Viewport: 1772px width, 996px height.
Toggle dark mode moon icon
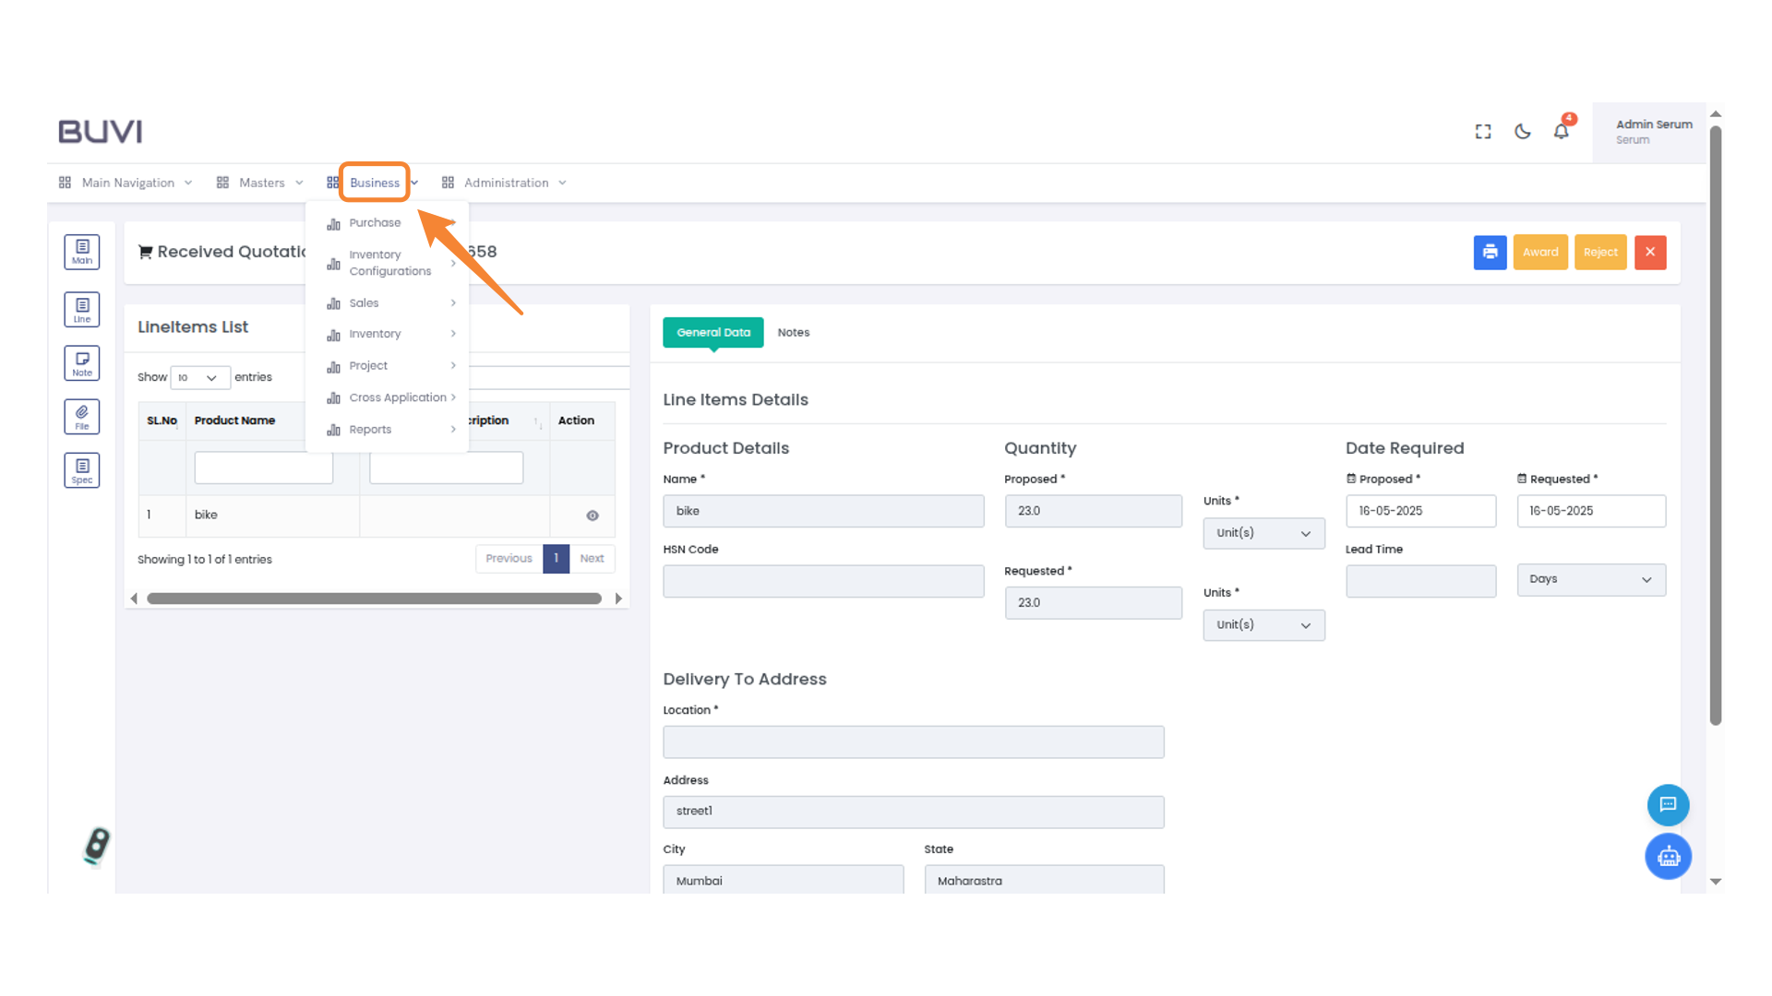tap(1523, 132)
